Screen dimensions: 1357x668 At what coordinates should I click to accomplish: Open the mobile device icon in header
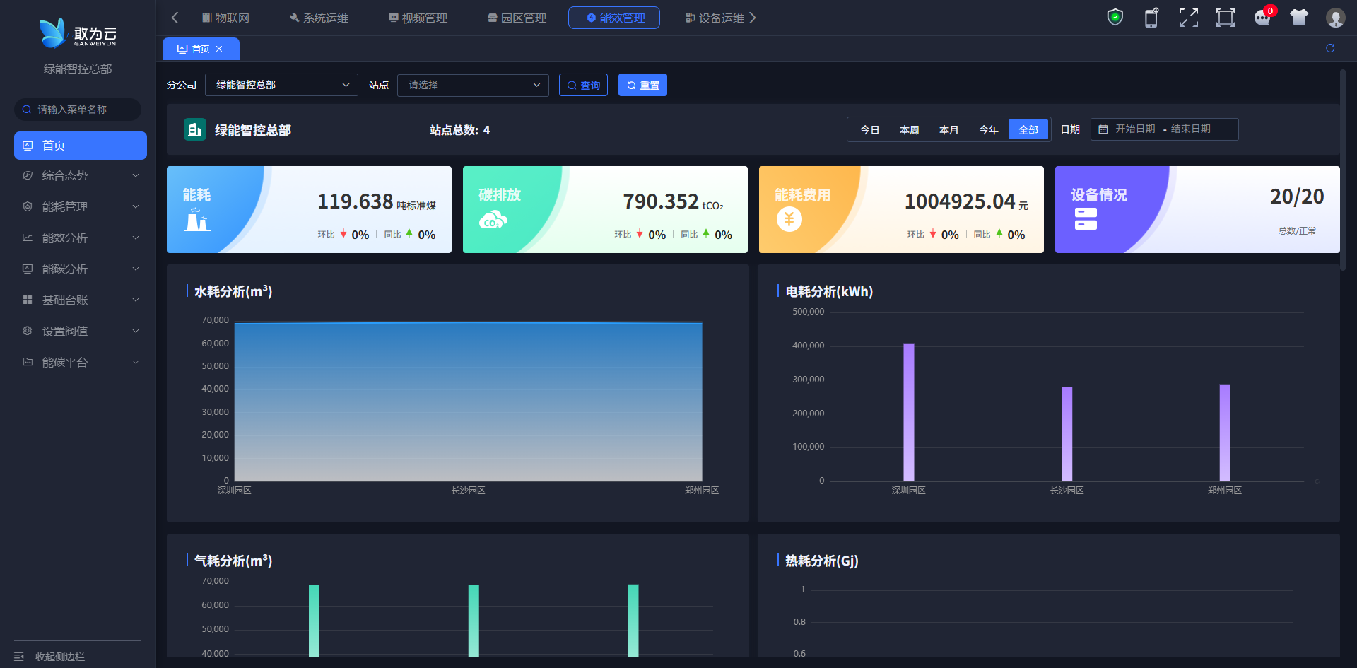click(1151, 18)
